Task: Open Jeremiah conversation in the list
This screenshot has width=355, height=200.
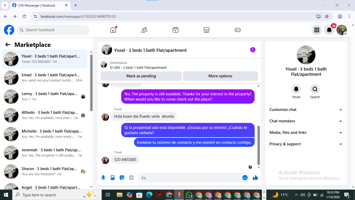Action: (x=45, y=153)
